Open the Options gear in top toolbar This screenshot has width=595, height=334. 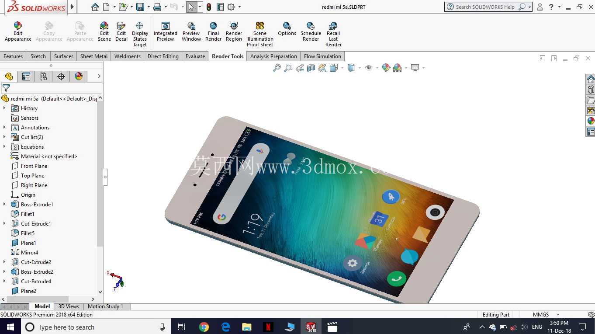[231, 7]
